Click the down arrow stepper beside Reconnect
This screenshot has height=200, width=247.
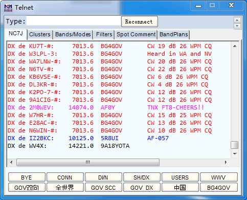pos(237,26)
